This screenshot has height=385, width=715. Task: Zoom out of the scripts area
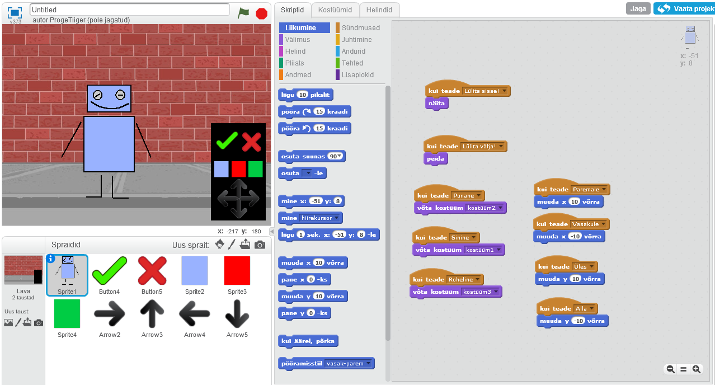(x=670, y=369)
